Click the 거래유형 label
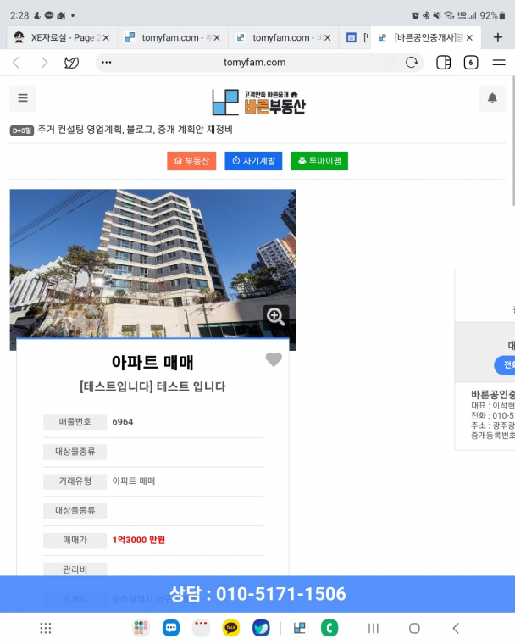Viewport: 515px width, 644px height. (75, 481)
